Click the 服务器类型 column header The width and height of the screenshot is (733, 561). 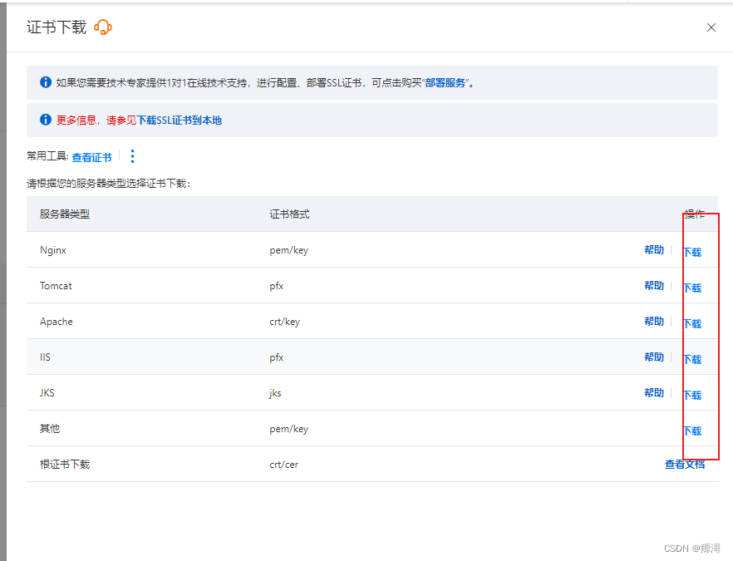pyautogui.click(x=65, y=214)
